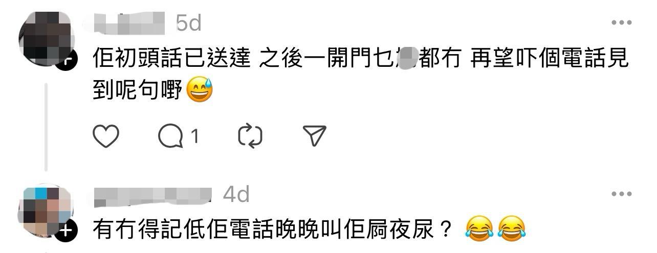Open the three-dot menu of the 4d comment
The width and height of the screenshot is (657, 253).
[x=622, y=194]
